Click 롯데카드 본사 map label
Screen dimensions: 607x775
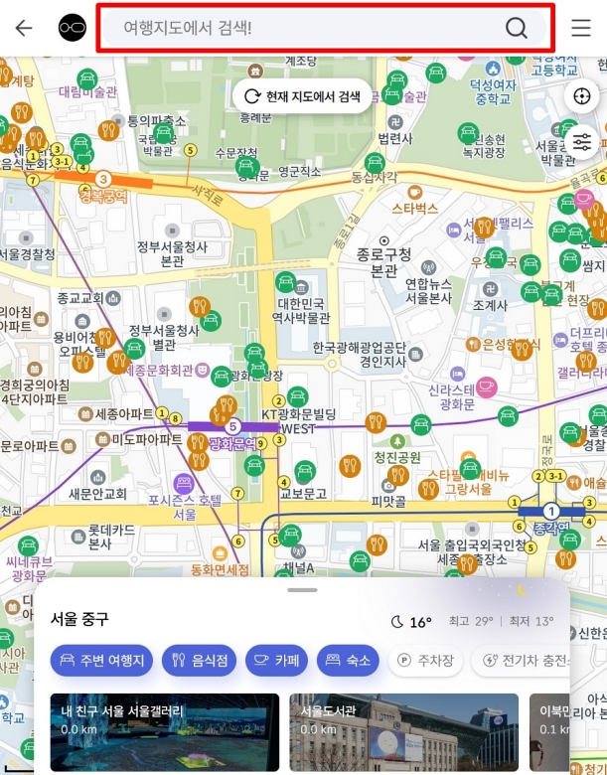tap(111, 537)
